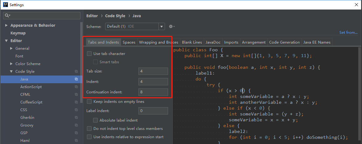Expand the General tree node

(11, 49)
